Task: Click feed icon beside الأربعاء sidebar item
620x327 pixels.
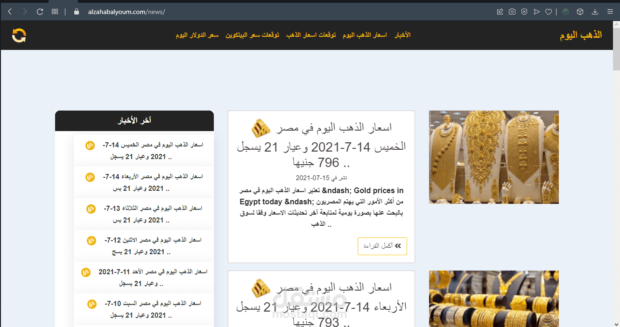Action: point(90,177)
